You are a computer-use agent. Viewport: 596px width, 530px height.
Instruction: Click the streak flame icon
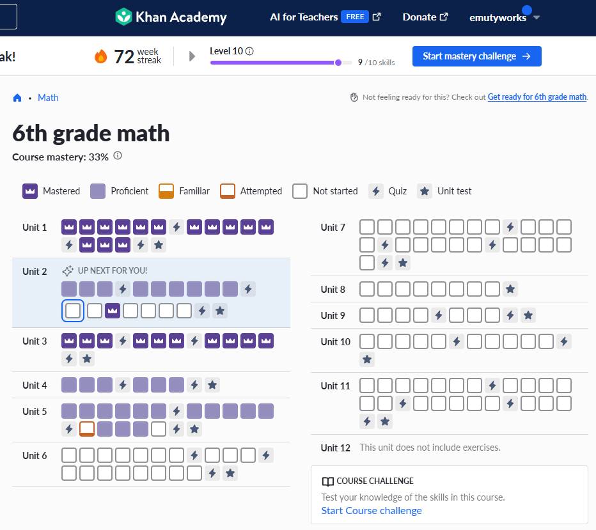tap(101, 57)
